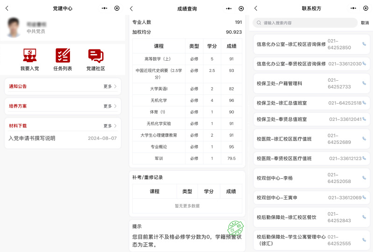Go back from 成绩查询 page

pos(131,8)
